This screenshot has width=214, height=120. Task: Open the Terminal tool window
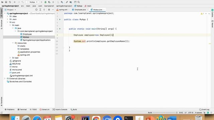(x=22, y=110)
